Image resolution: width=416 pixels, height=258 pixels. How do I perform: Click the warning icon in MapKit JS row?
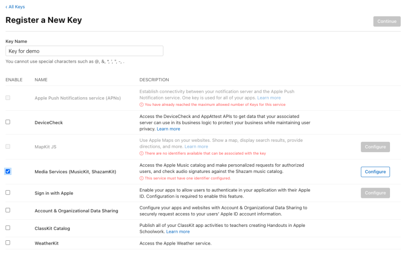click(140, 153)
